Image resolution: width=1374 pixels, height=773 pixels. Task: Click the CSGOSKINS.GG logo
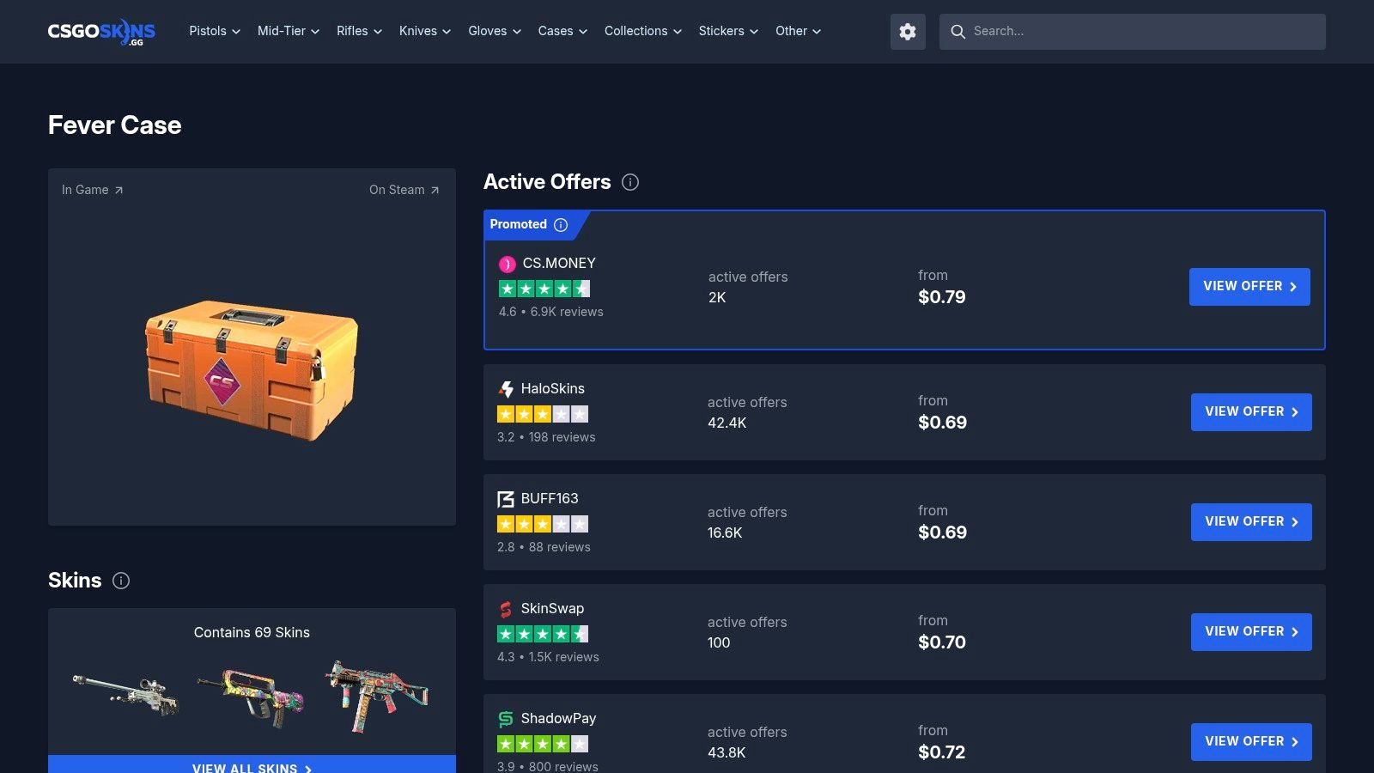(x=100, y=32)
